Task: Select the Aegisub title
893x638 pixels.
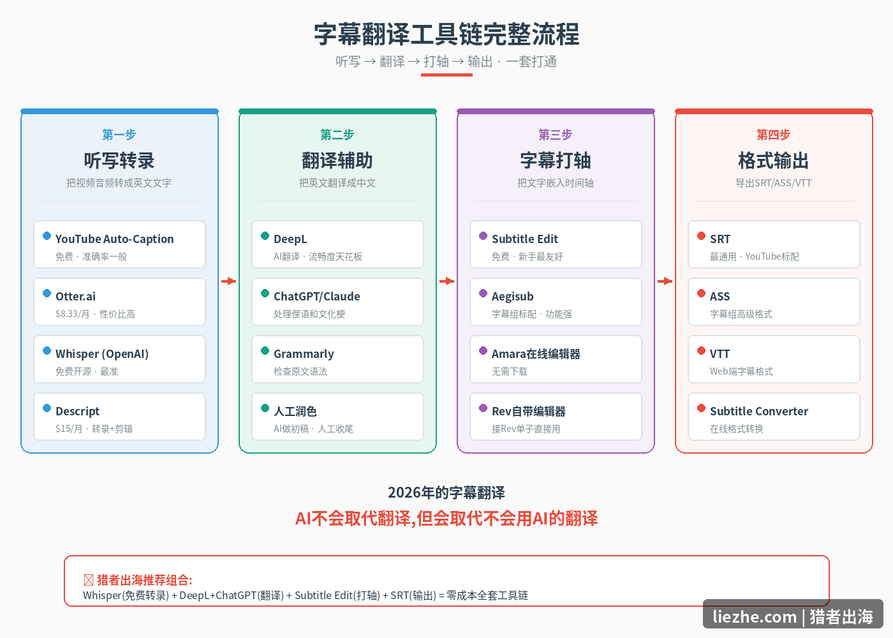Action: point(513,296)
